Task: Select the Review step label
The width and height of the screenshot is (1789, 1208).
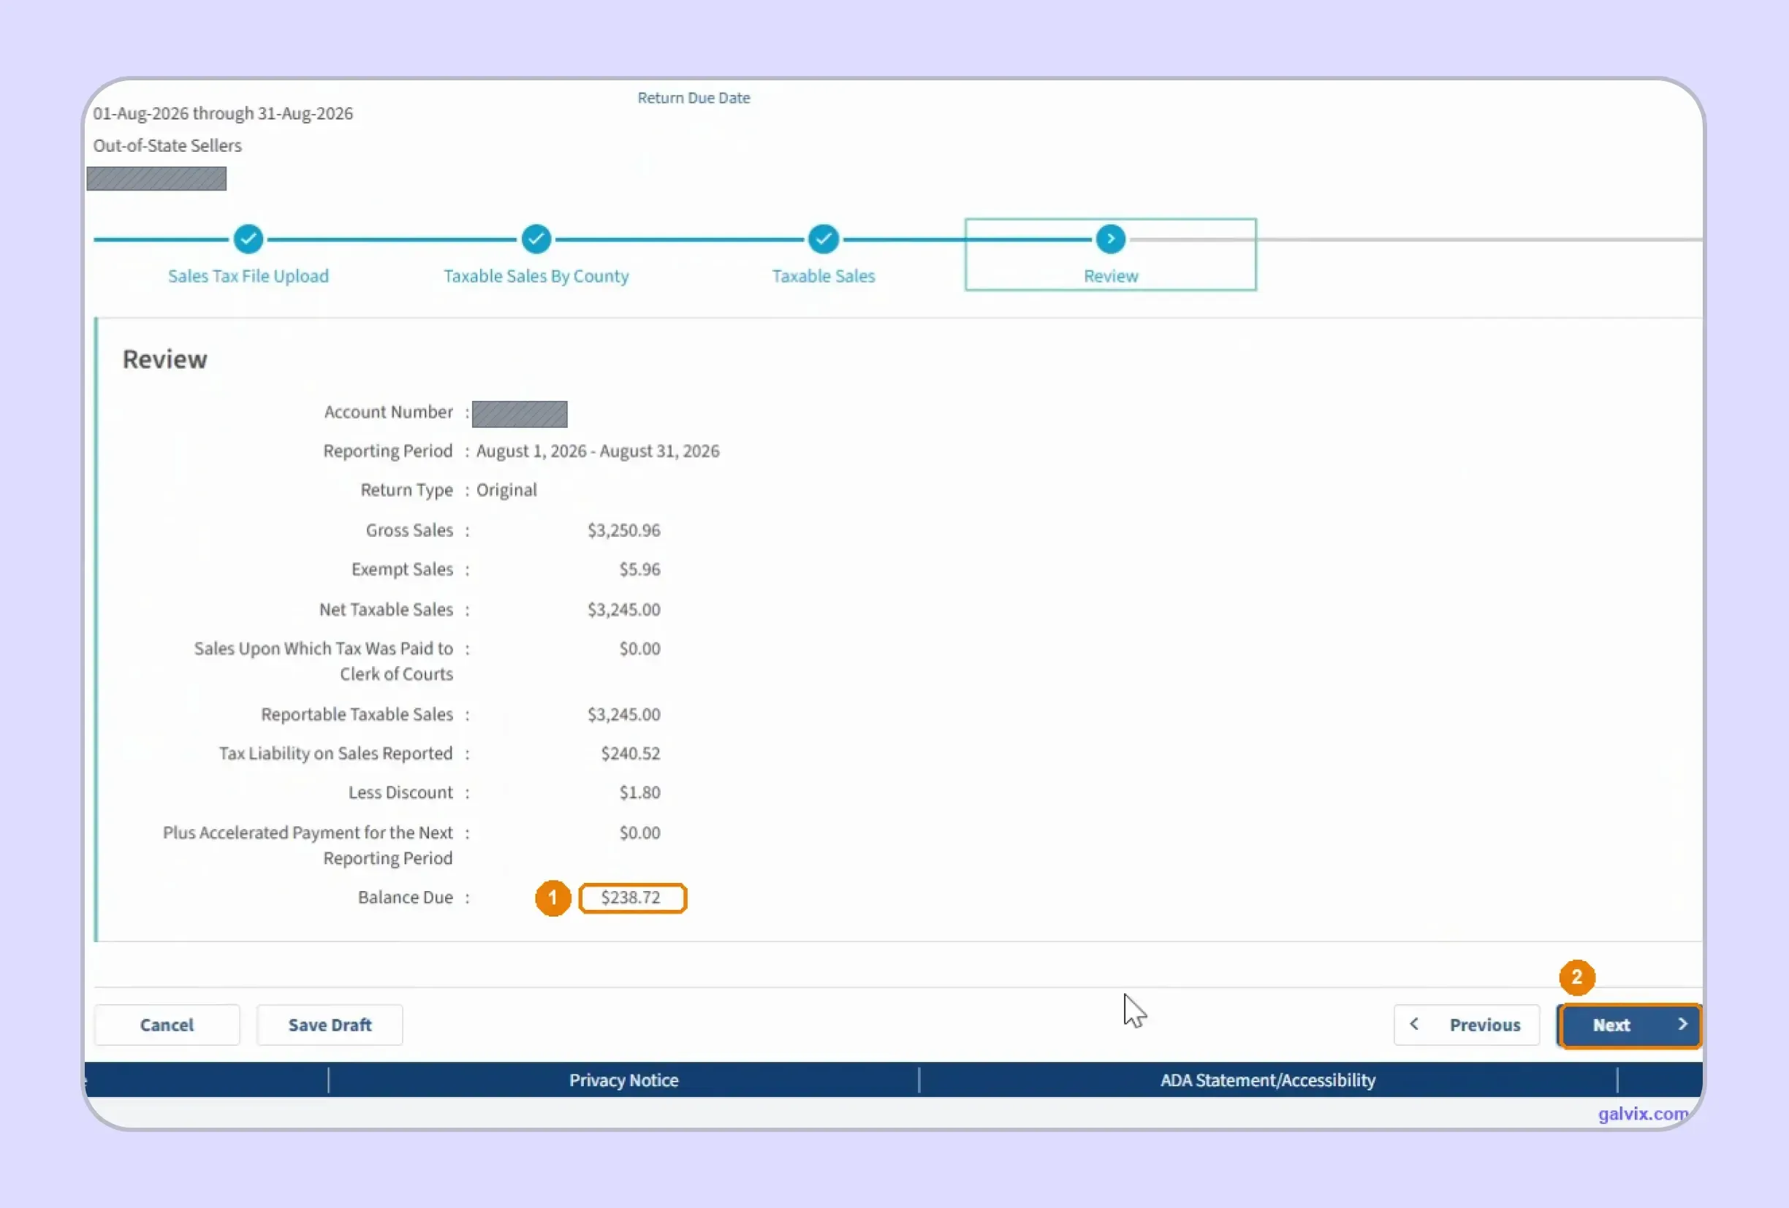Action: pos(1110,276)
